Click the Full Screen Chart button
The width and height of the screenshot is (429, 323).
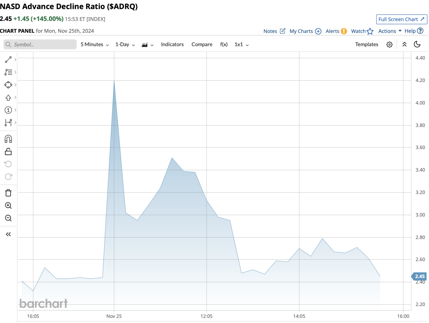point(401,19)
